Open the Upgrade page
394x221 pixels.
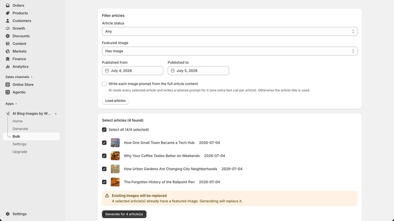[20, 152]
